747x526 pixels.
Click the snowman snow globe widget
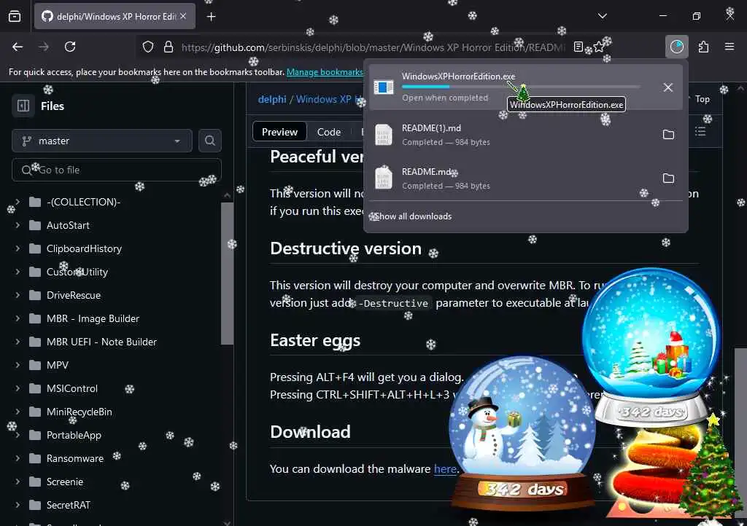522,433
